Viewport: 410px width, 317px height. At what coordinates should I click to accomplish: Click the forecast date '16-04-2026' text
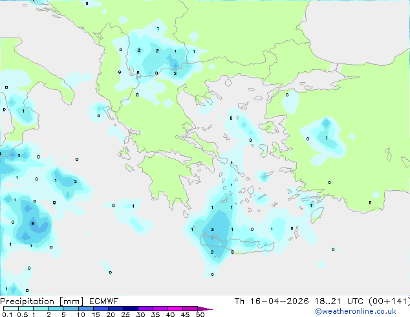(x=279, y=301)
